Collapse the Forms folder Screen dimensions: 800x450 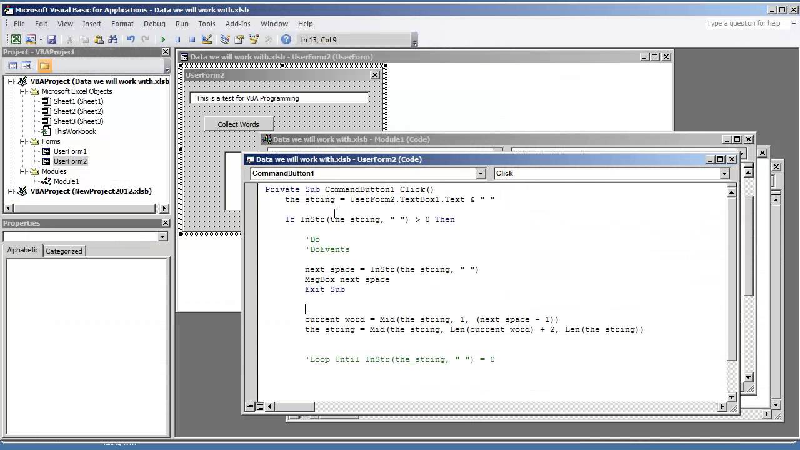pos(22,141)
